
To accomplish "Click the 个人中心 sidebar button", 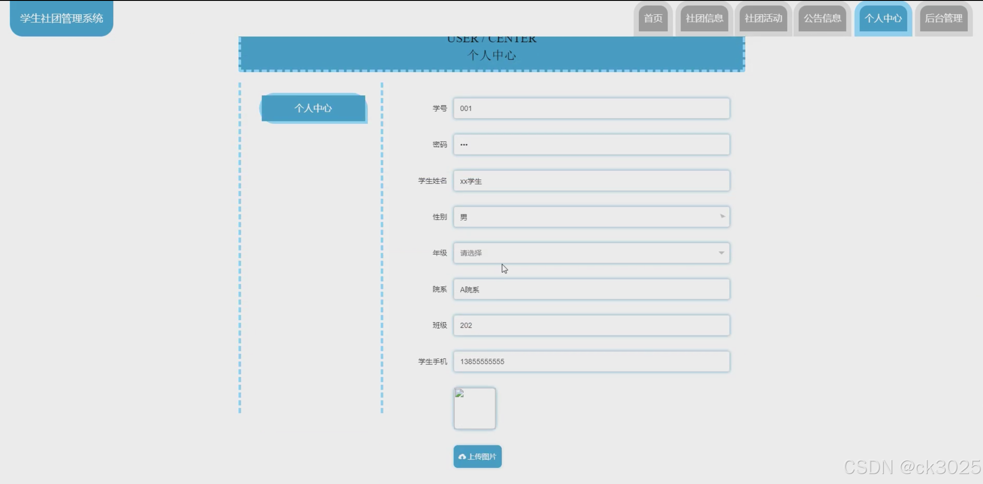I will coord(313,108).
